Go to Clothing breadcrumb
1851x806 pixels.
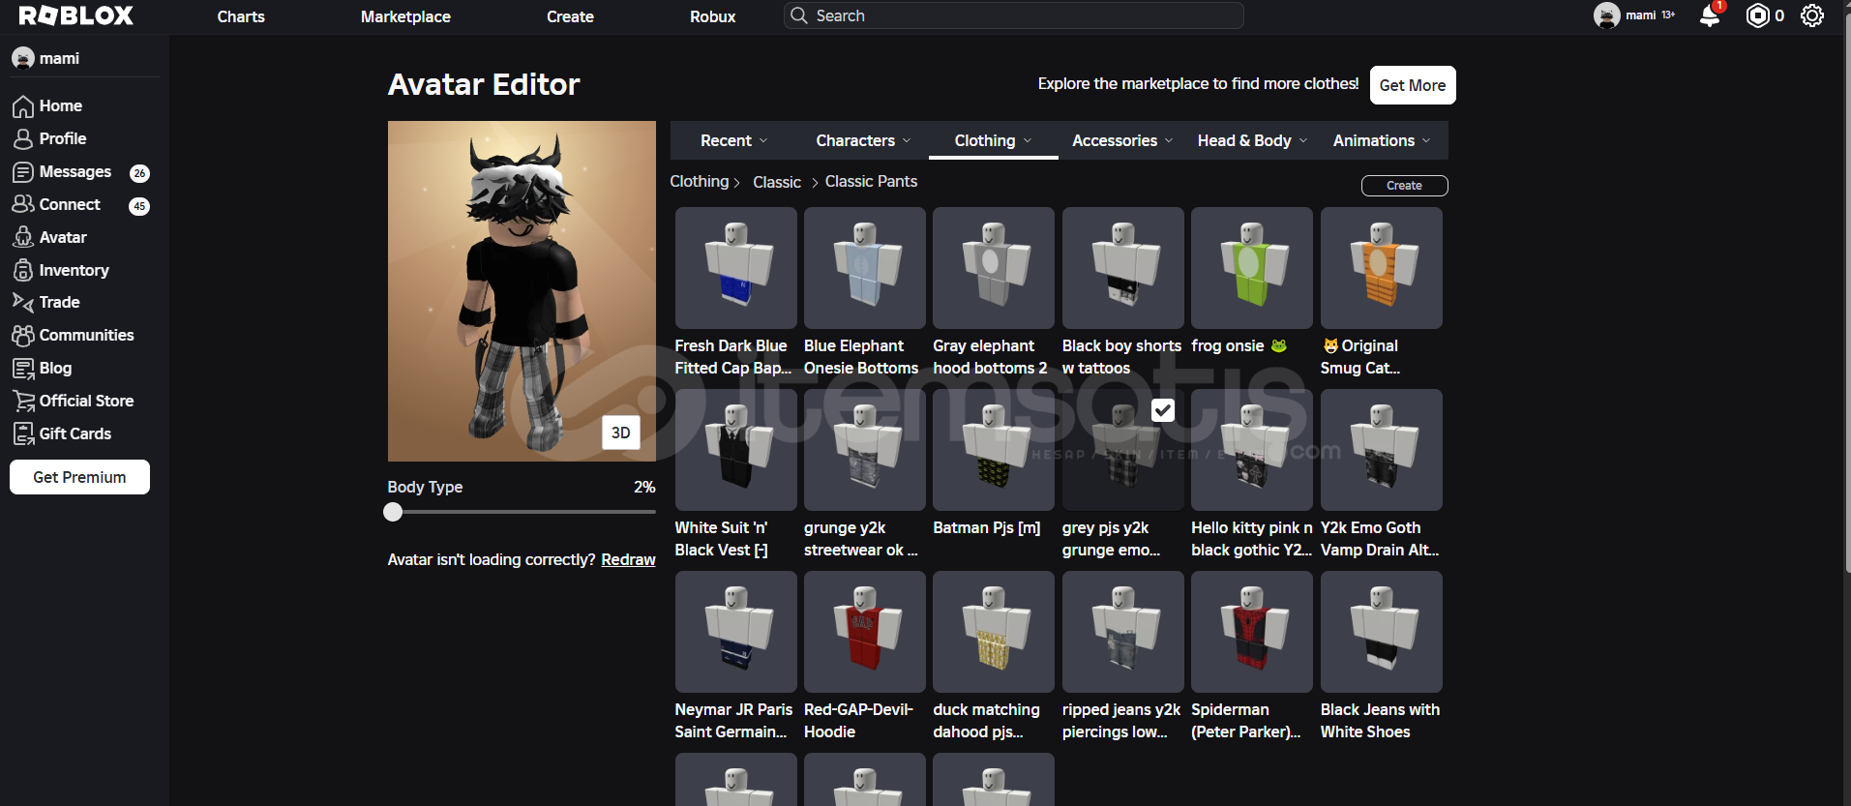pyautogui.click(x=699, y=182)
